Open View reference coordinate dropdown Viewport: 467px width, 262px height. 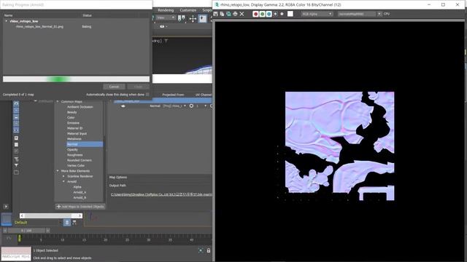pyautogui.click(x=166, y=17)
